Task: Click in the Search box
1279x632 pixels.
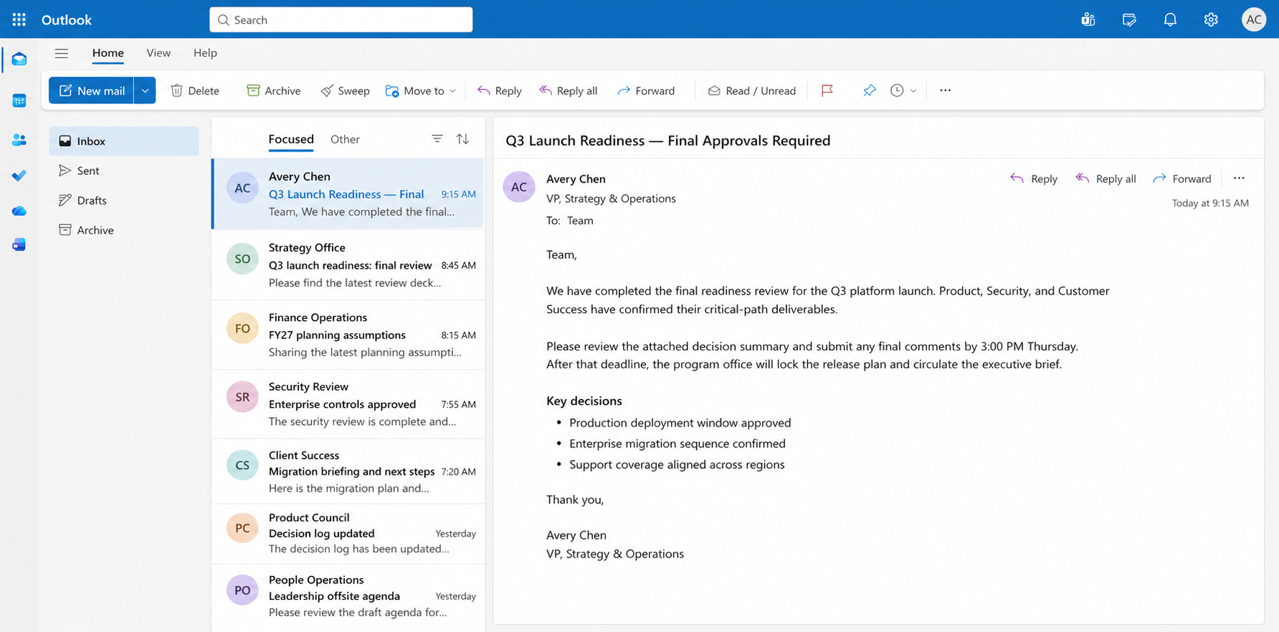Action: click(x=341, y=20)
